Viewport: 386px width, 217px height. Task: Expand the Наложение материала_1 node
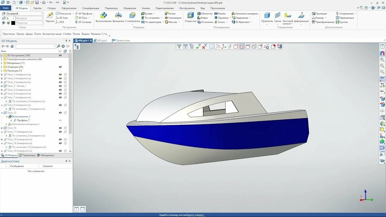(7, 124)
